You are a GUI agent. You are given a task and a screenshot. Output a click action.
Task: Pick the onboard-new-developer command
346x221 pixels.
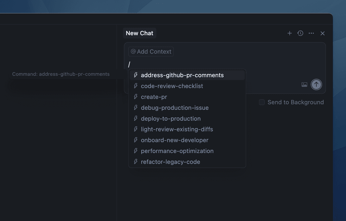click(175, 140)
